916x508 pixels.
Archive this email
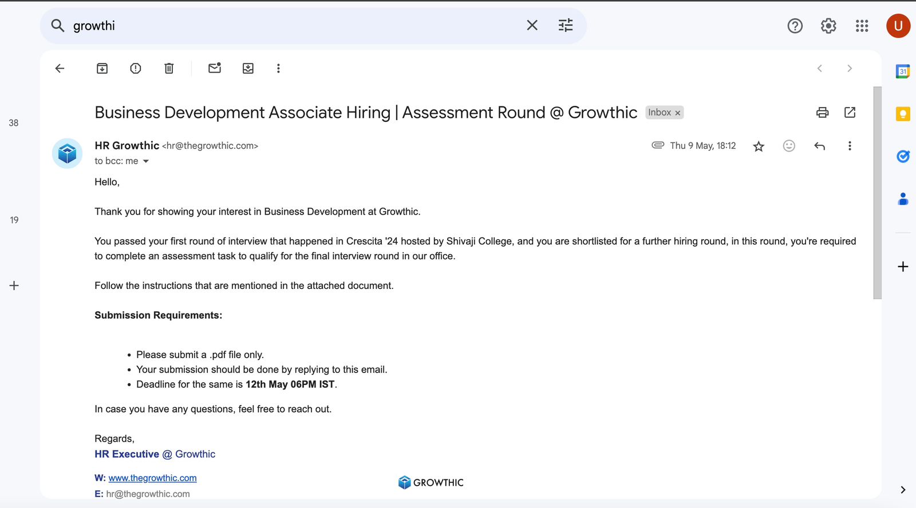coord(102,69)
